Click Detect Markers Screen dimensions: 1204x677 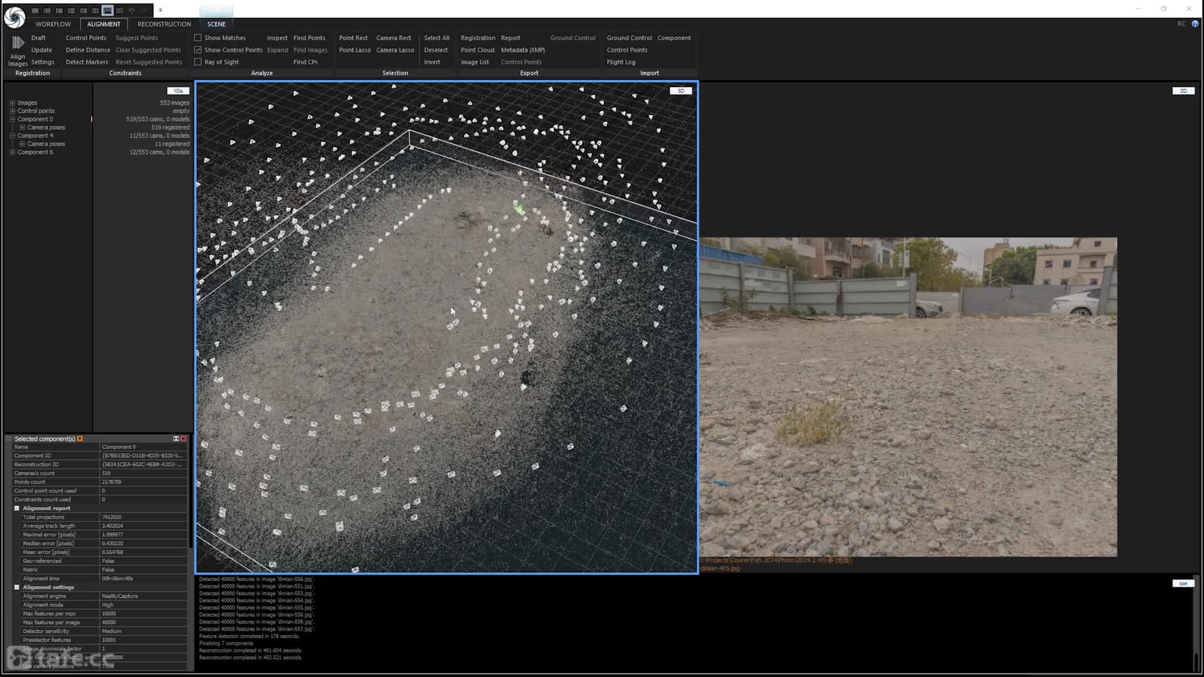87,62
